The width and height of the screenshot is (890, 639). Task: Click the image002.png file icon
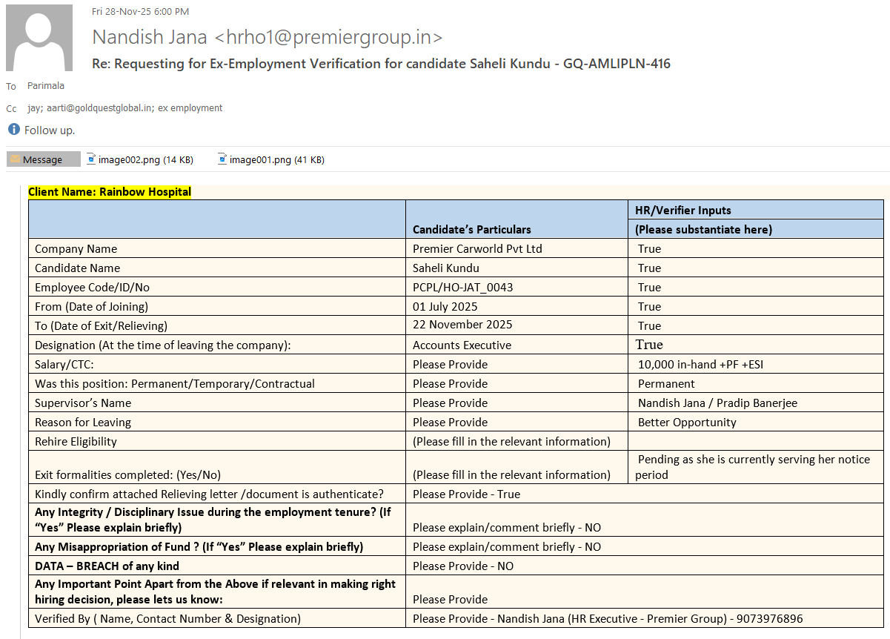click(91, 159)
